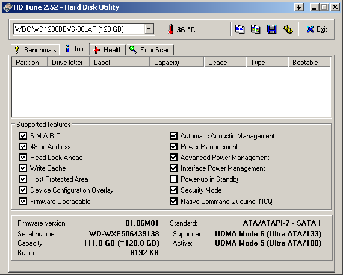Toggle Native Command Queuing (NCQ) checkbox
This screenshot has width=343, height=275.
173,201
